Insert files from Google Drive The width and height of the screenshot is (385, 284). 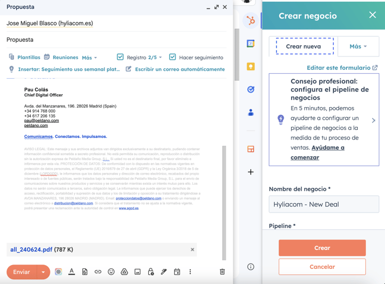coord(124,272)
